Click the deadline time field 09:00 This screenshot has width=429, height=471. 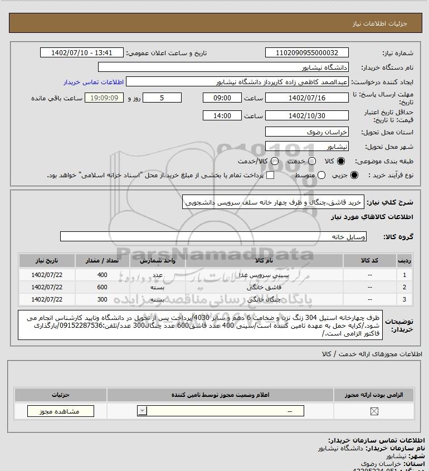222,98
